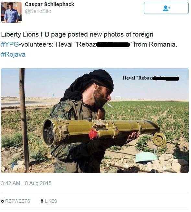Click the blacked-out redaction bar in tweet text

(x=113, y=45)
